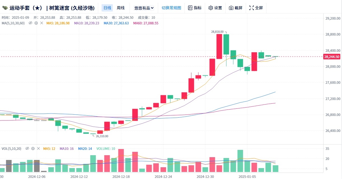Click the 运动手套 树篱迷宫 item title
The height and width of the screenshot is (179, 342).
(x=52, y=8)
